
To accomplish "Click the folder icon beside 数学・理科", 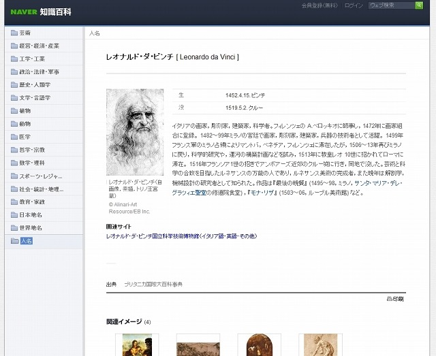I will [x=14, y=163].
